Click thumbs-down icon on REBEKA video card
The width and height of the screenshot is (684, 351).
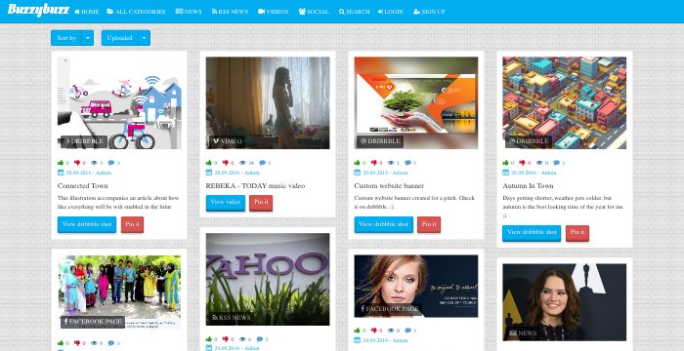pos(226,163)
